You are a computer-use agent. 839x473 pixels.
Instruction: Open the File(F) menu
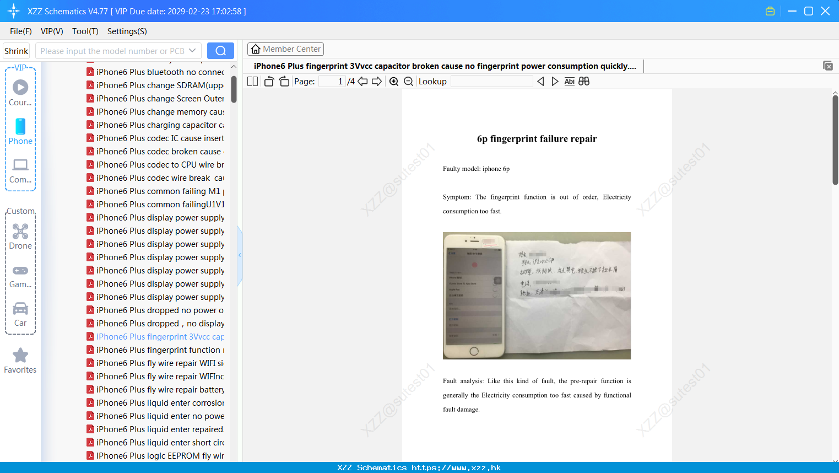21,31
